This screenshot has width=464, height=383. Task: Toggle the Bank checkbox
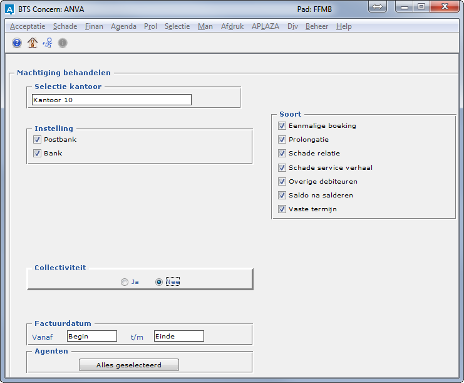(37, 153)
